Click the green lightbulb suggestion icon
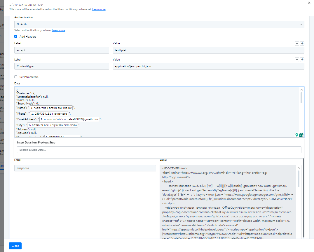This screenshot has width=314, height=252. tap(297, 135)
